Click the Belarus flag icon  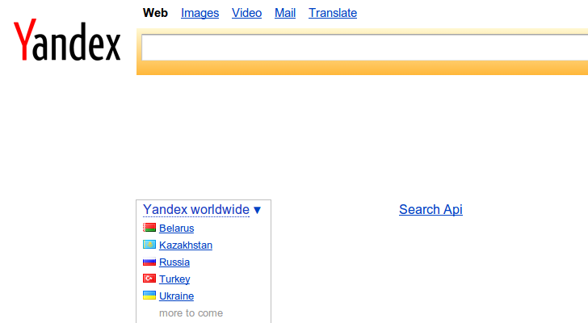coord(149,229)
